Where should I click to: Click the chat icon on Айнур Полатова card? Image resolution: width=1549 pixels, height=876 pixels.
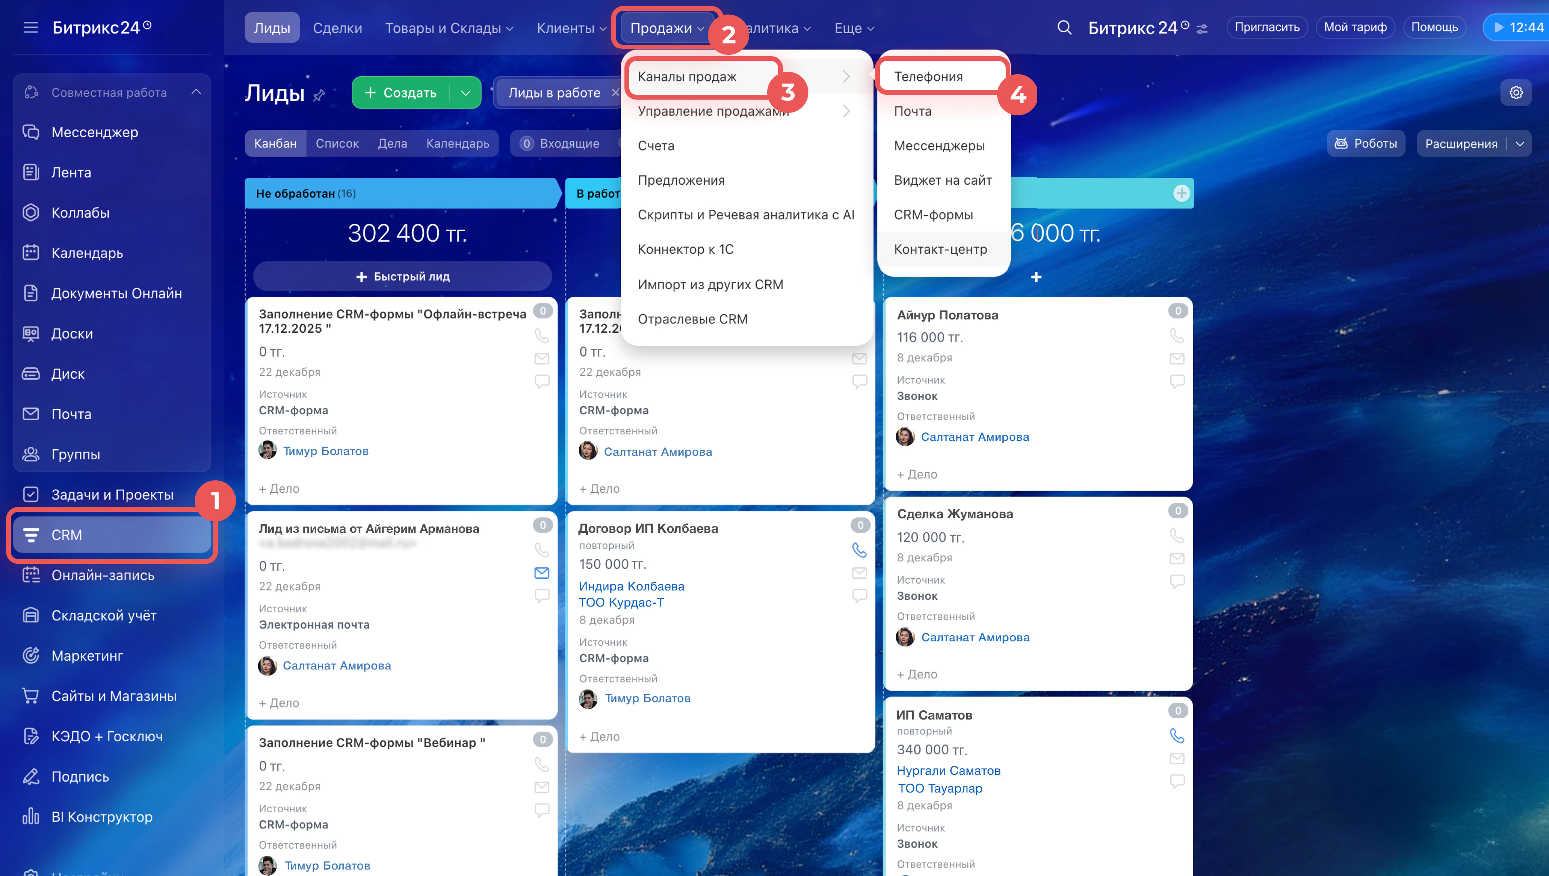pos(1177,382)
